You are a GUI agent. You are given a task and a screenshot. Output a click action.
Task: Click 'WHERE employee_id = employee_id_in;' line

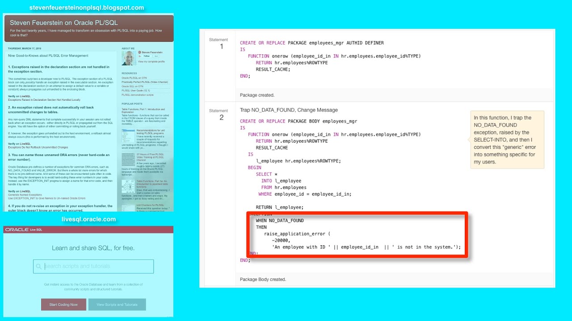(x=305, y=194)
